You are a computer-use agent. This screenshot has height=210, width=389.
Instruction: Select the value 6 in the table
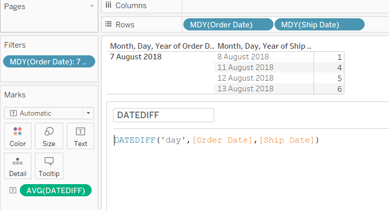[339, 89]
